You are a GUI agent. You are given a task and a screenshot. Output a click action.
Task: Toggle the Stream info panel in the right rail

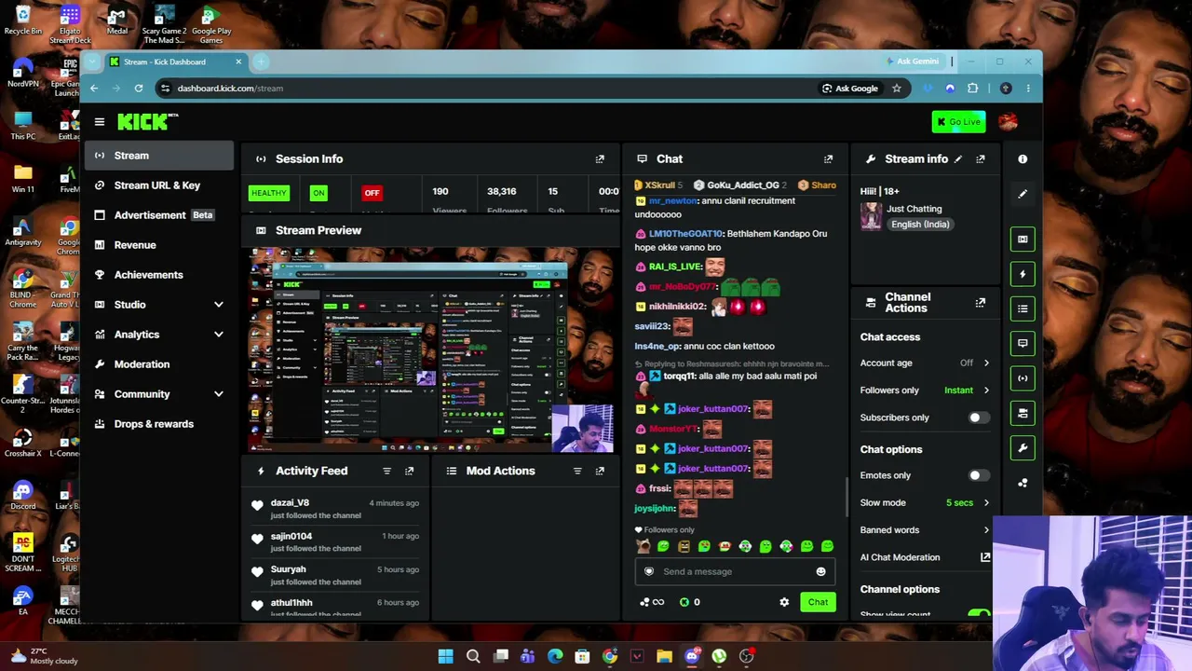[x=1023, y=447]
